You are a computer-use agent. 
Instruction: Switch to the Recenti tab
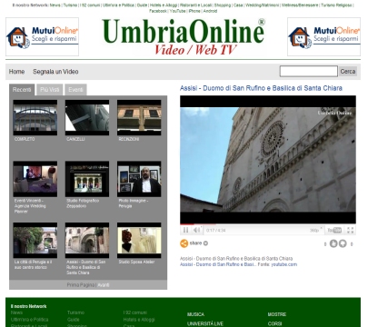click(22, 90)
